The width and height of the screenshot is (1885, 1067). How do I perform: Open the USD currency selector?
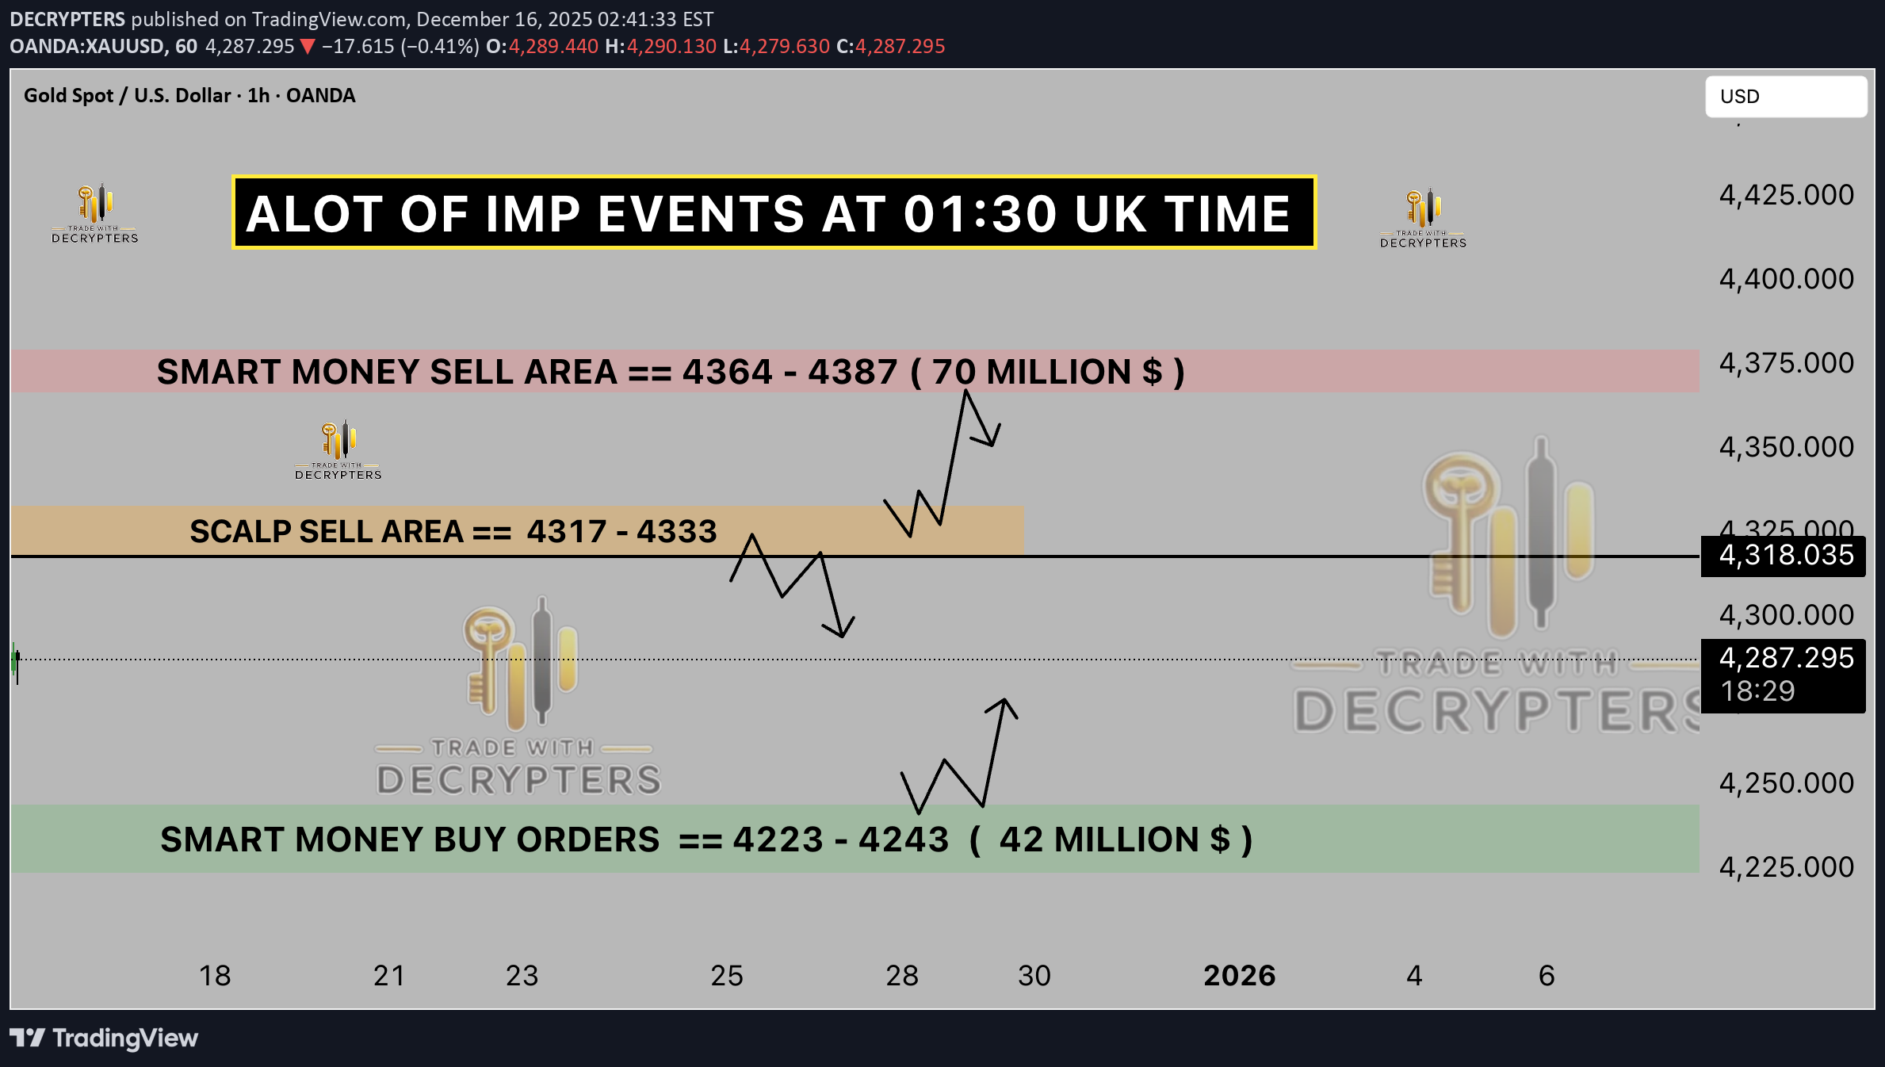[x=1785, y=97]
